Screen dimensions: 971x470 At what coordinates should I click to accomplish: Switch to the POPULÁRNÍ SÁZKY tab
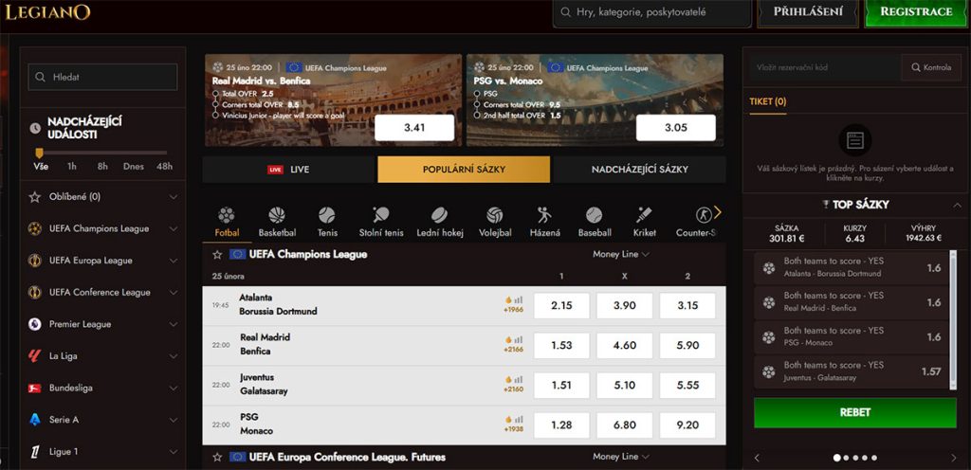coord(464,170)
